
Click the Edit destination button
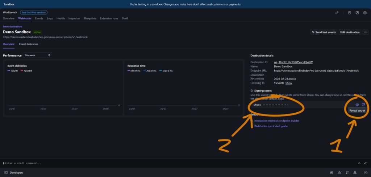coord(350,32)
